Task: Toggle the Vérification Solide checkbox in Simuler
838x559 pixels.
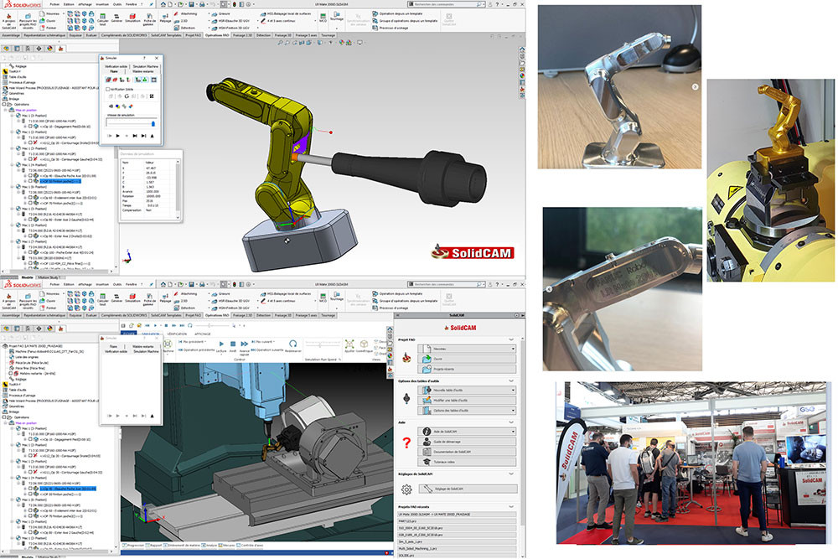Action: pyautogui.click(x=106, y=88)
